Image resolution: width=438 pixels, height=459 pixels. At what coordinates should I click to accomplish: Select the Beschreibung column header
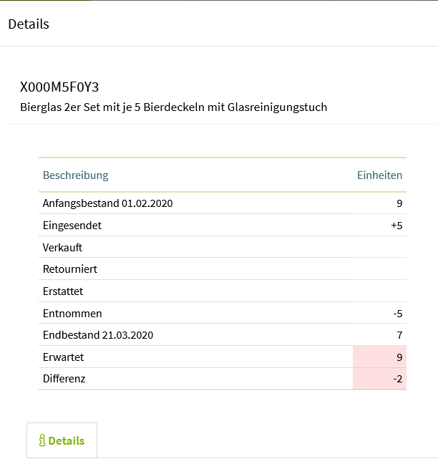(x=75, y=175)
